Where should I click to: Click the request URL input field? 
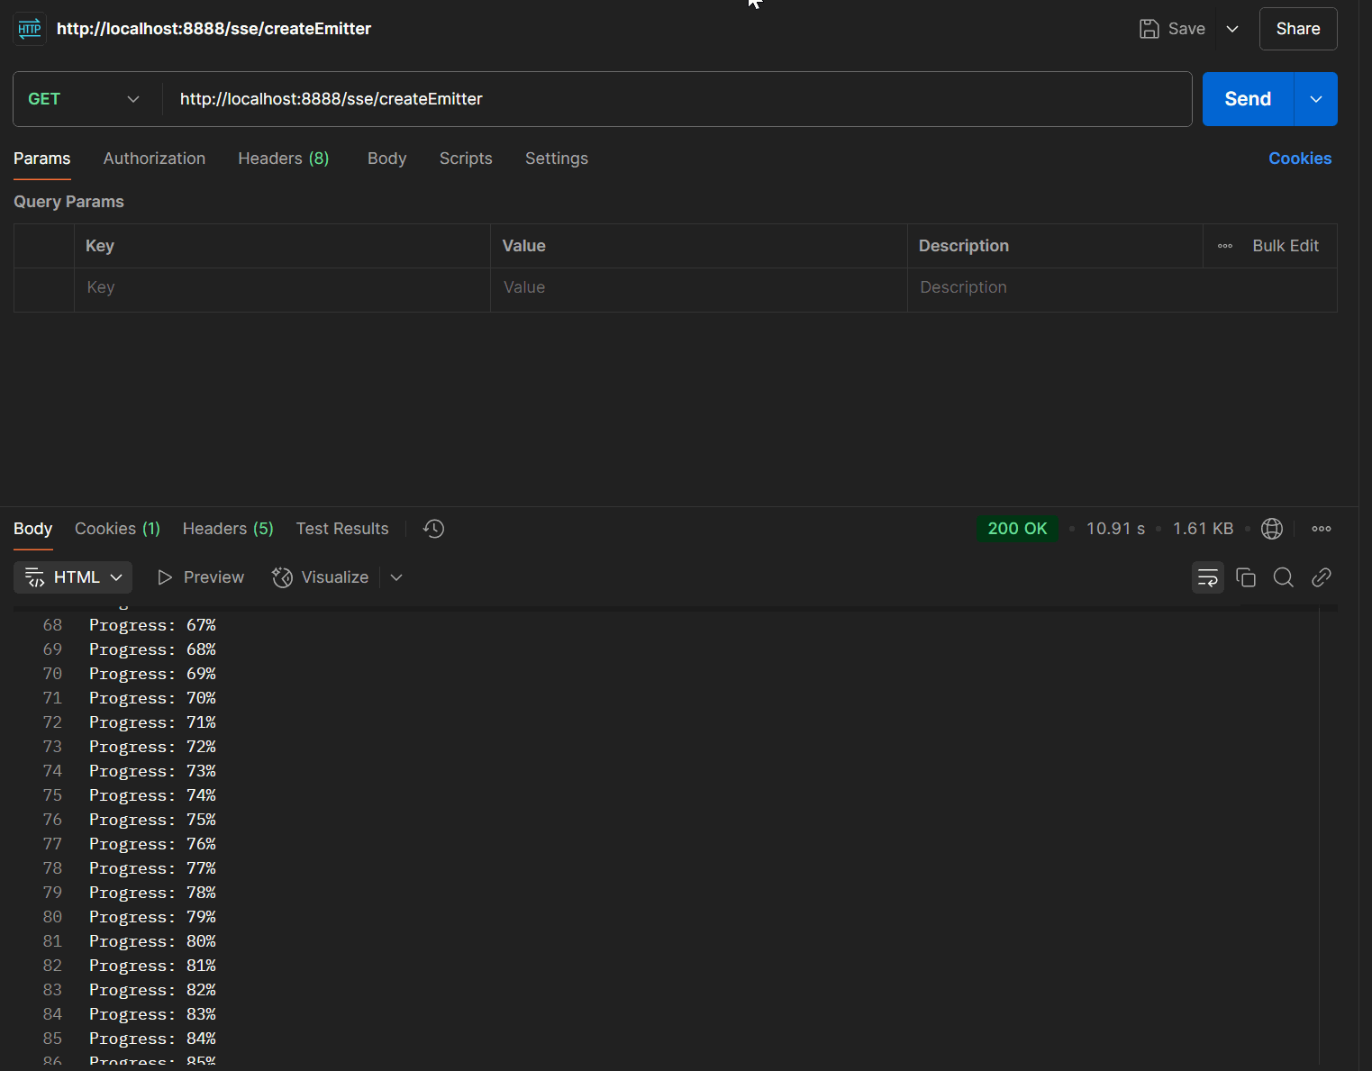(676, 99)
